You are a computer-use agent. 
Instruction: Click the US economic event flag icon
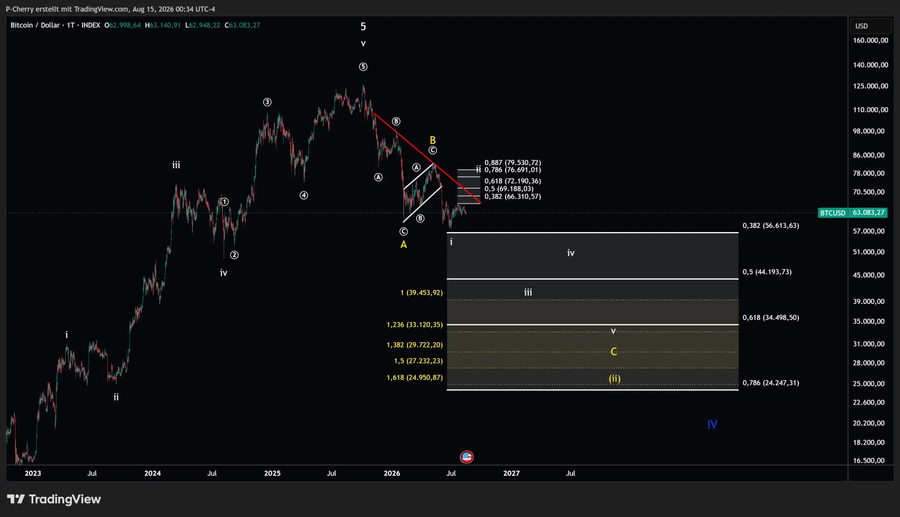click(x=467, y=457)
